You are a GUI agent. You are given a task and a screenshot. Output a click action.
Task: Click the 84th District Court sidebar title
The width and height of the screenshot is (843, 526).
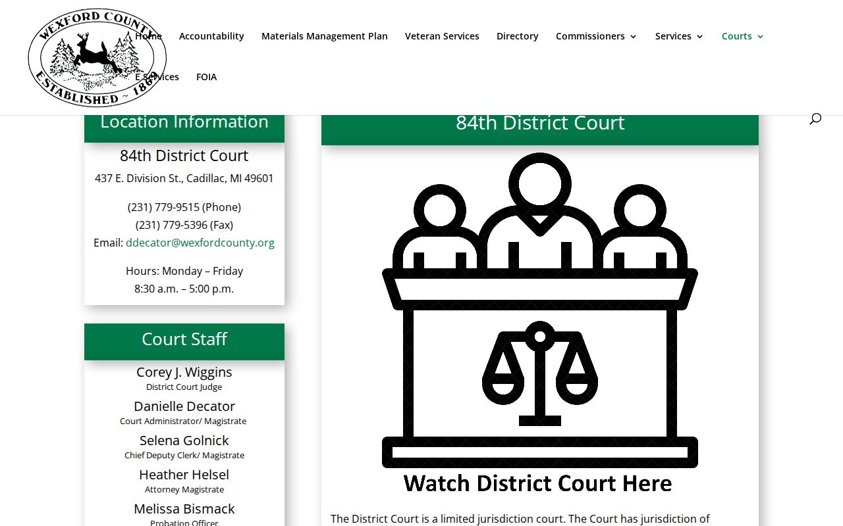click(x=184, y=156)
